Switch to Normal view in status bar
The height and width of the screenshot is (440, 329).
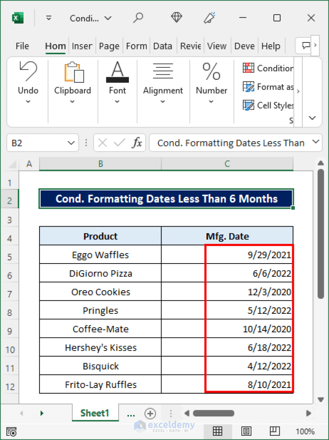click(217, 431)
